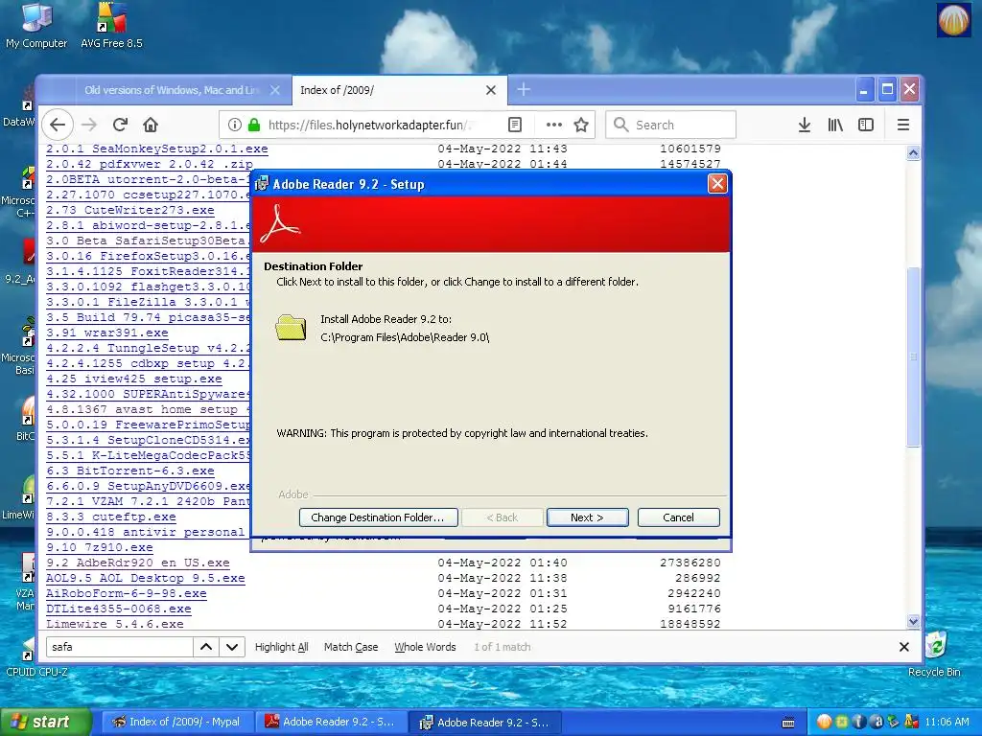Download 9.2 AdbeRdr920_en_US.exe link
This screenshot has height=736, width=982.
pos(138,563)
